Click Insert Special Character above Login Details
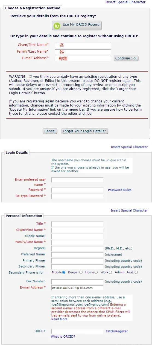The image size is (152, 345). pyautogui.click(x=129, y=147)
